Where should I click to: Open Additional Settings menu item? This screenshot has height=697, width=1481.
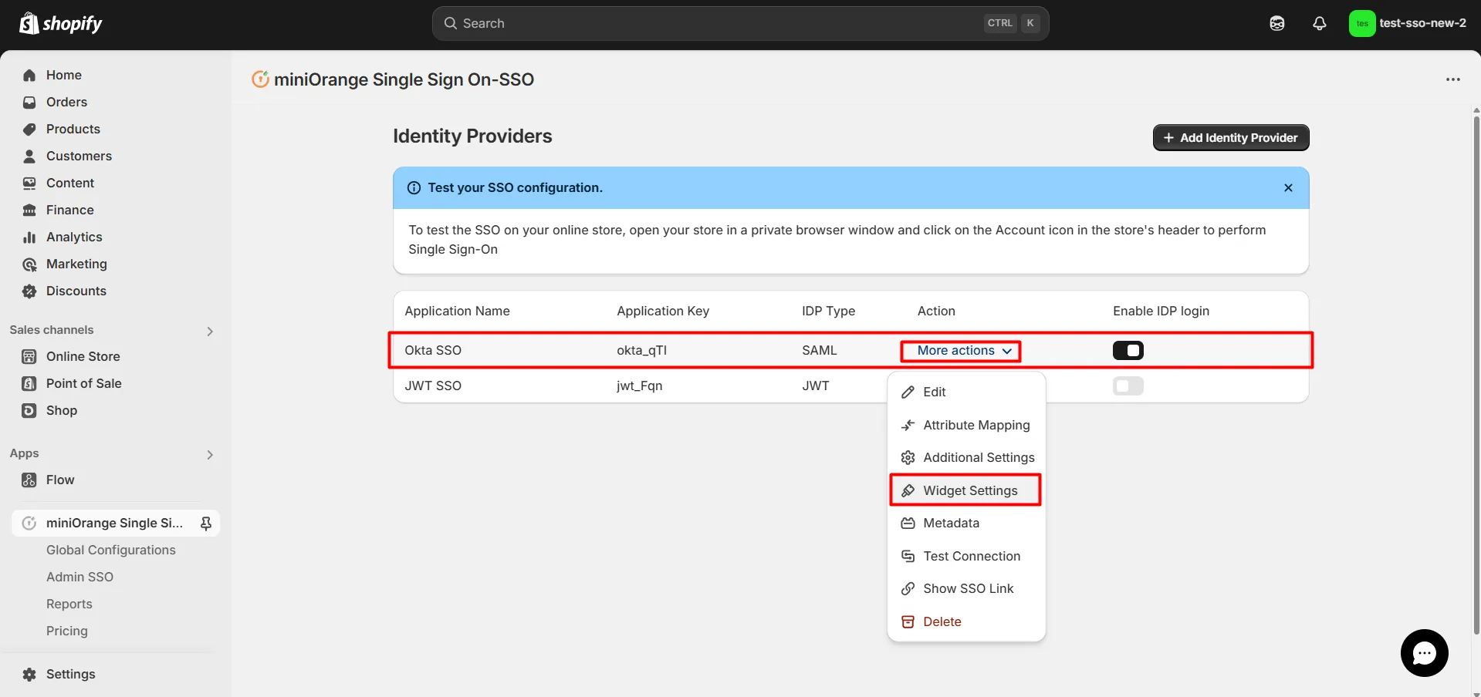(x=966, y=457)
